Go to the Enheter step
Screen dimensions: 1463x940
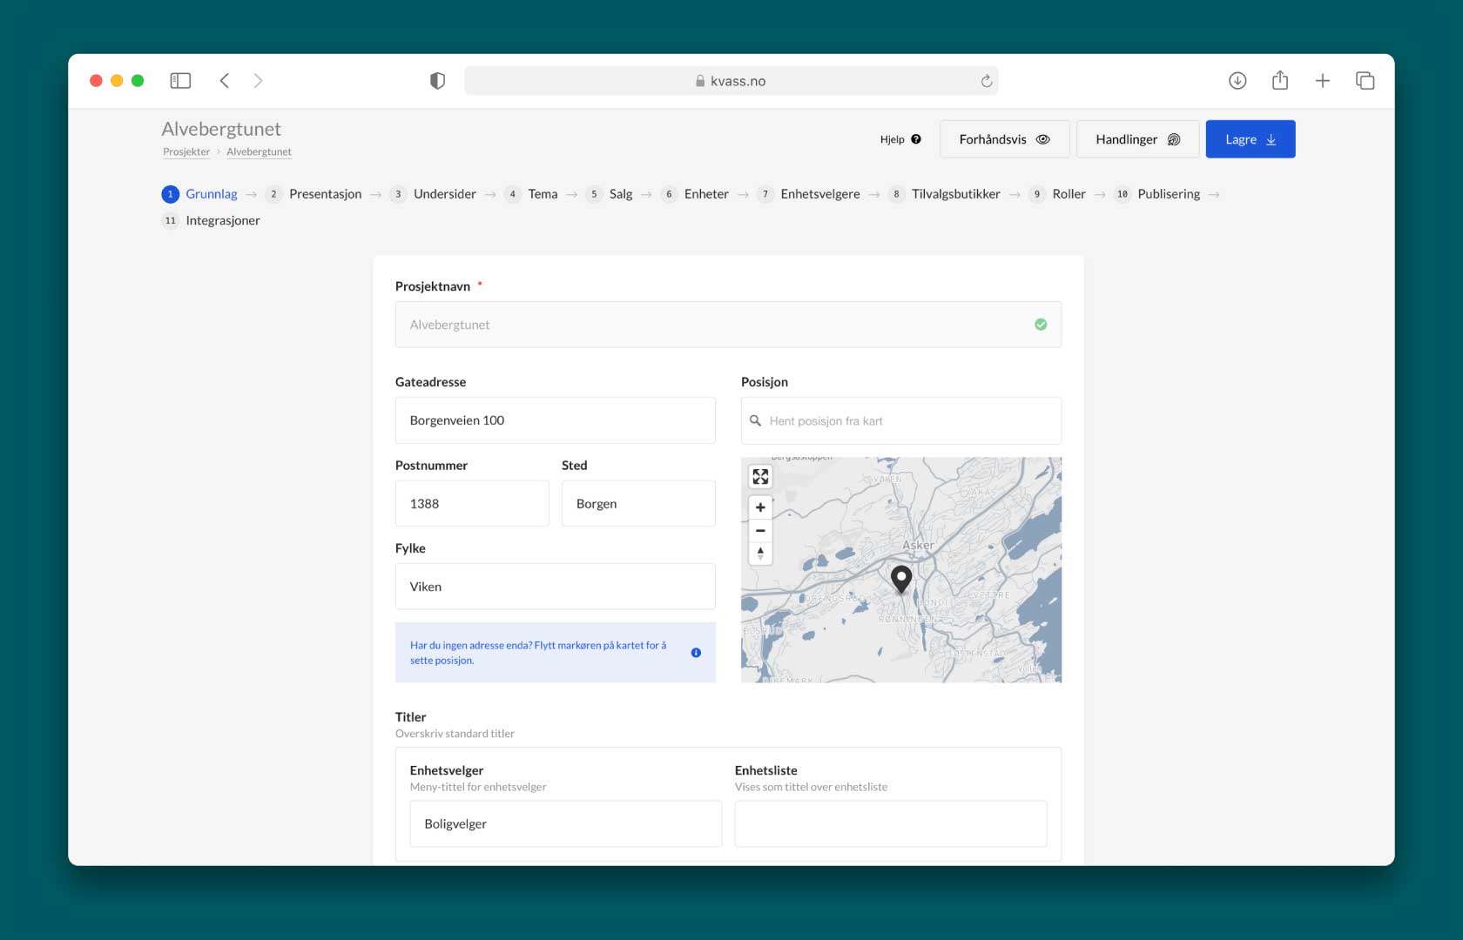[694, 194]
